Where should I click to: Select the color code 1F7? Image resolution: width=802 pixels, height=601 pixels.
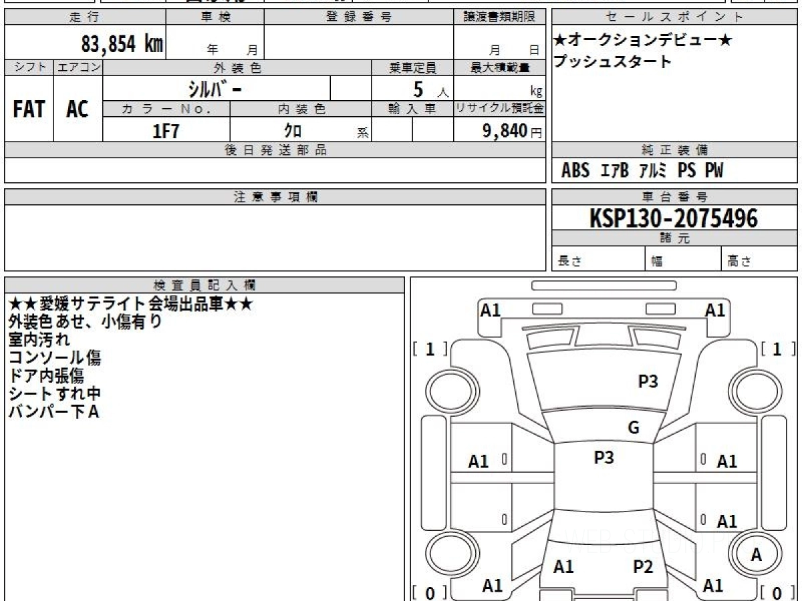tap(166, 131)
